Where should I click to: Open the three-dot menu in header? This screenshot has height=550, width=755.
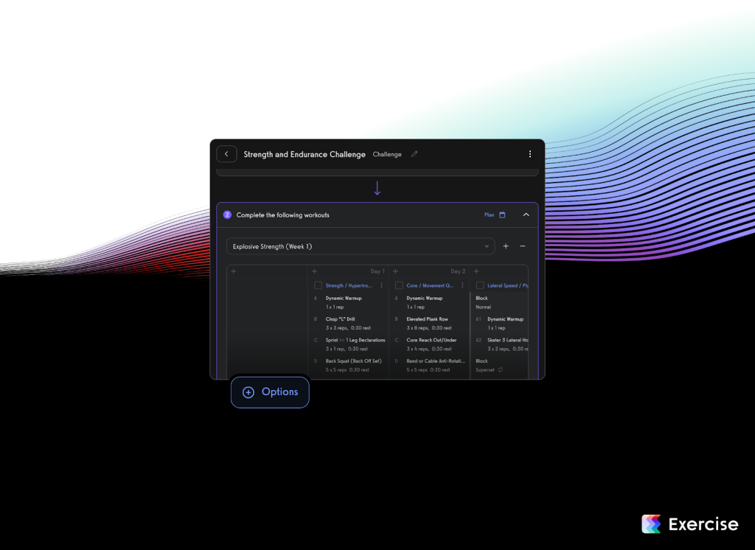[x=529, y=154]
